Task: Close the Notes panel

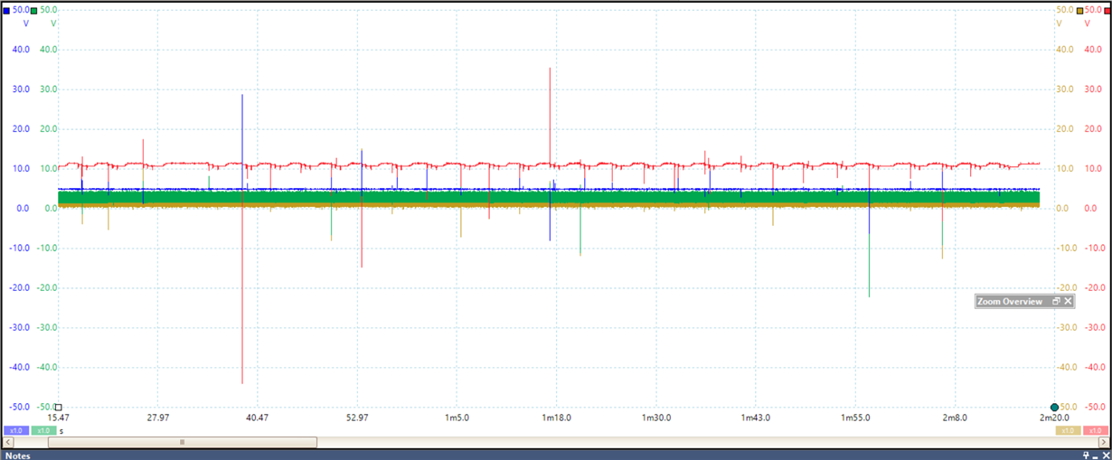Action: click(1105, 455)
